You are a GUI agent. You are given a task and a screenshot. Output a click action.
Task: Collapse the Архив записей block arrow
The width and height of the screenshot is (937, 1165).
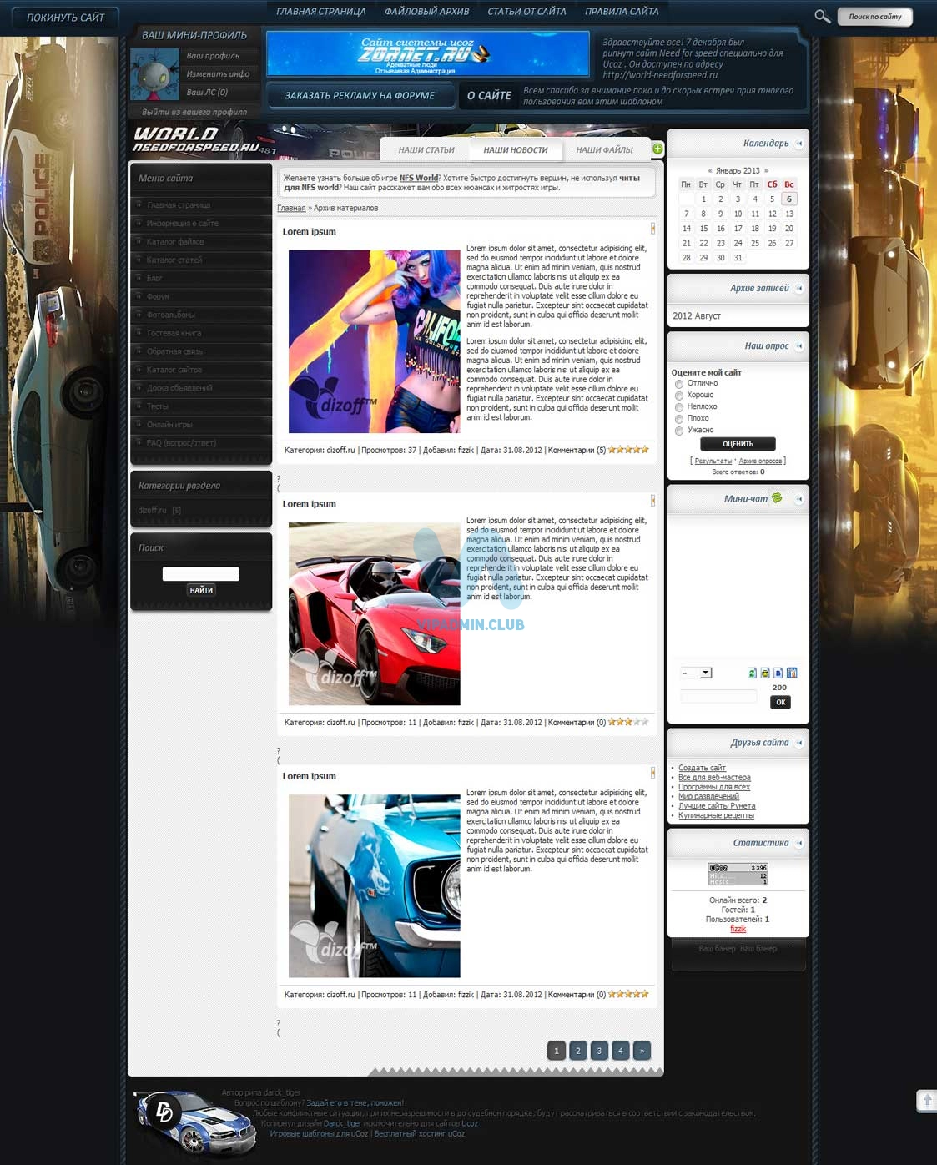[798, 288]
